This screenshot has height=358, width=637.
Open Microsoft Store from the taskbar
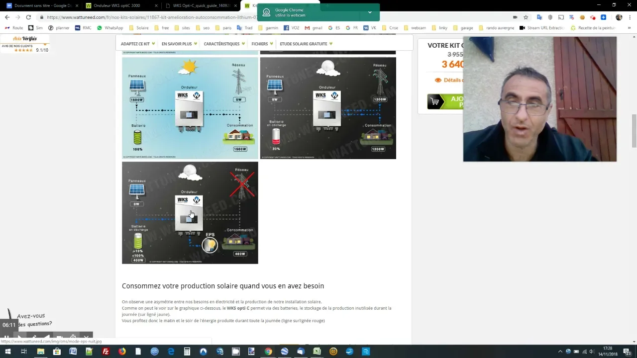[x=57, y=352]
